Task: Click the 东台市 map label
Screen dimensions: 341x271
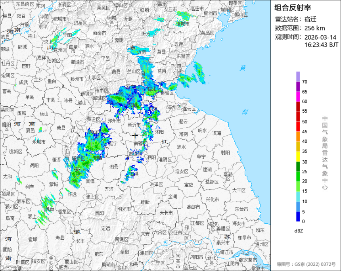Action: (241, 209)
